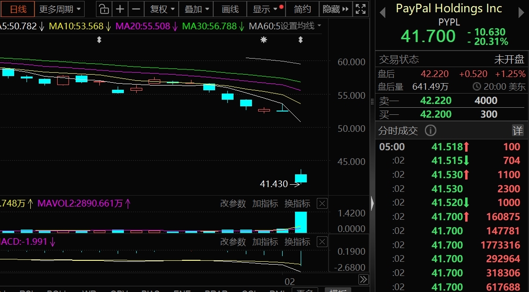Viewport: 529px width, 292px height.
Task: Switch to 简约 simple mode
Action: 302,9
